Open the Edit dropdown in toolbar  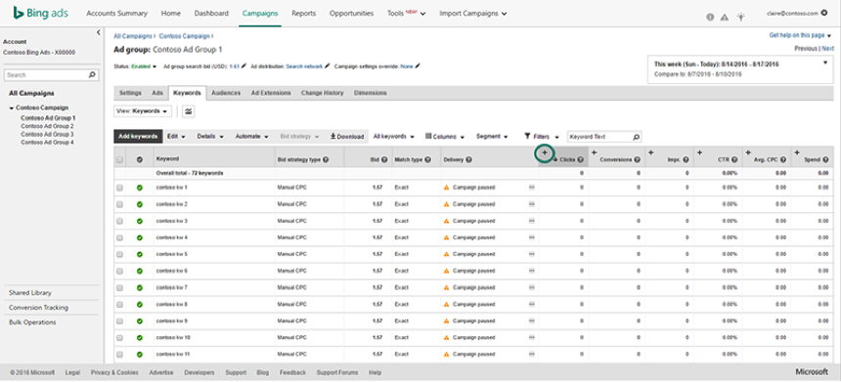coord(176,137)
